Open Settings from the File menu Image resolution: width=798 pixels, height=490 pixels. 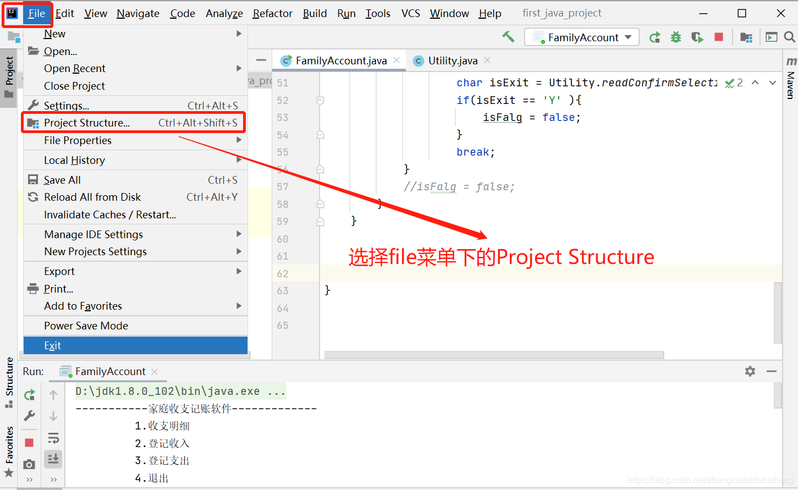click(135, 106)
